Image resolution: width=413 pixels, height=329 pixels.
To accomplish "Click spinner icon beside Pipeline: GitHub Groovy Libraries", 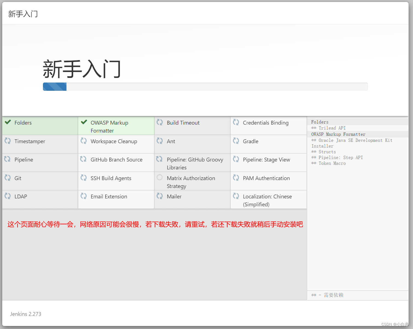I will pyautogui.click(x=159, y=159).
